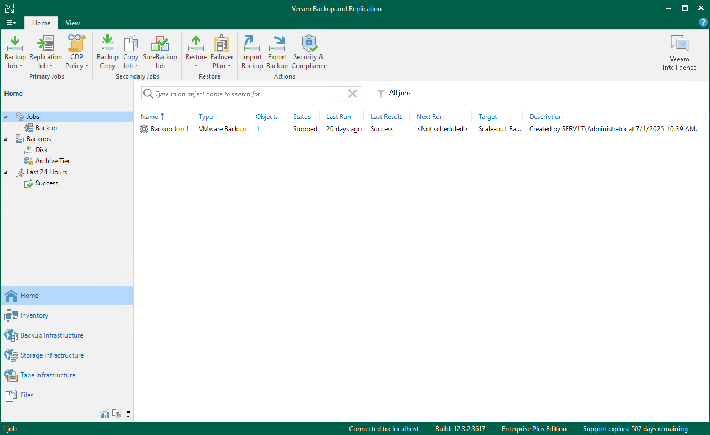Viewport: 710px width, 435px height.
Task: Select the Jobs tree item
Action: 33,117
